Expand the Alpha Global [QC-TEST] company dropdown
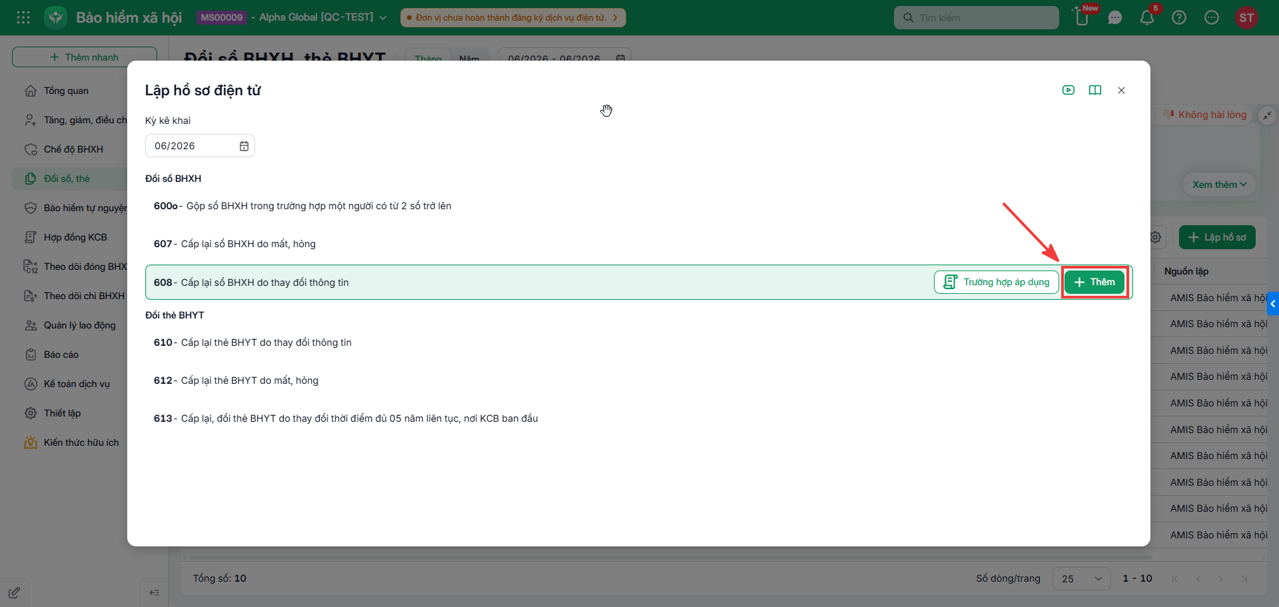 pyautogui.click(x=382, y=18)
